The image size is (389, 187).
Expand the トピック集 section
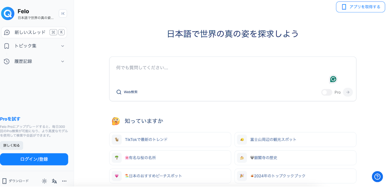34,46
